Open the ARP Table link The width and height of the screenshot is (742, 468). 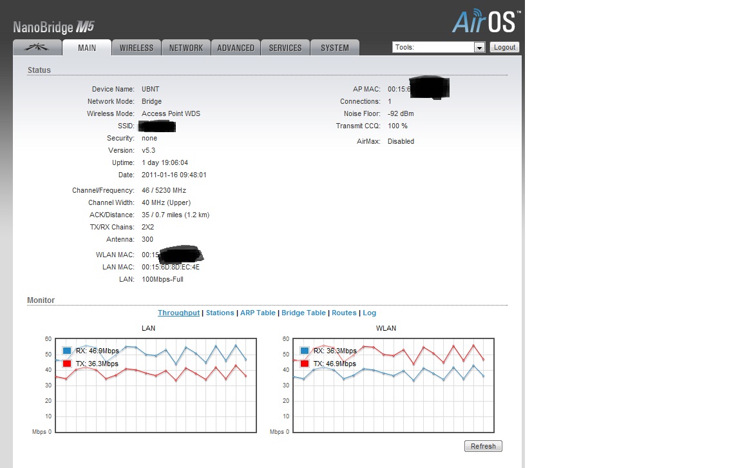[x=258, y=313]
